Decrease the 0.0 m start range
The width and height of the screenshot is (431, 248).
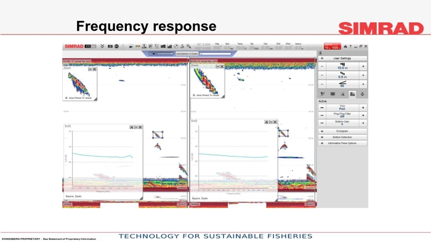click(x=322, y=75)
